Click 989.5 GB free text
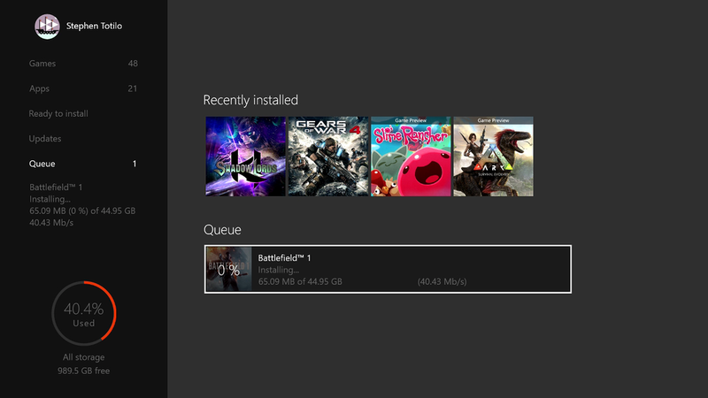The width and height of the screenshot is (708, 398). tap(83, 371)
